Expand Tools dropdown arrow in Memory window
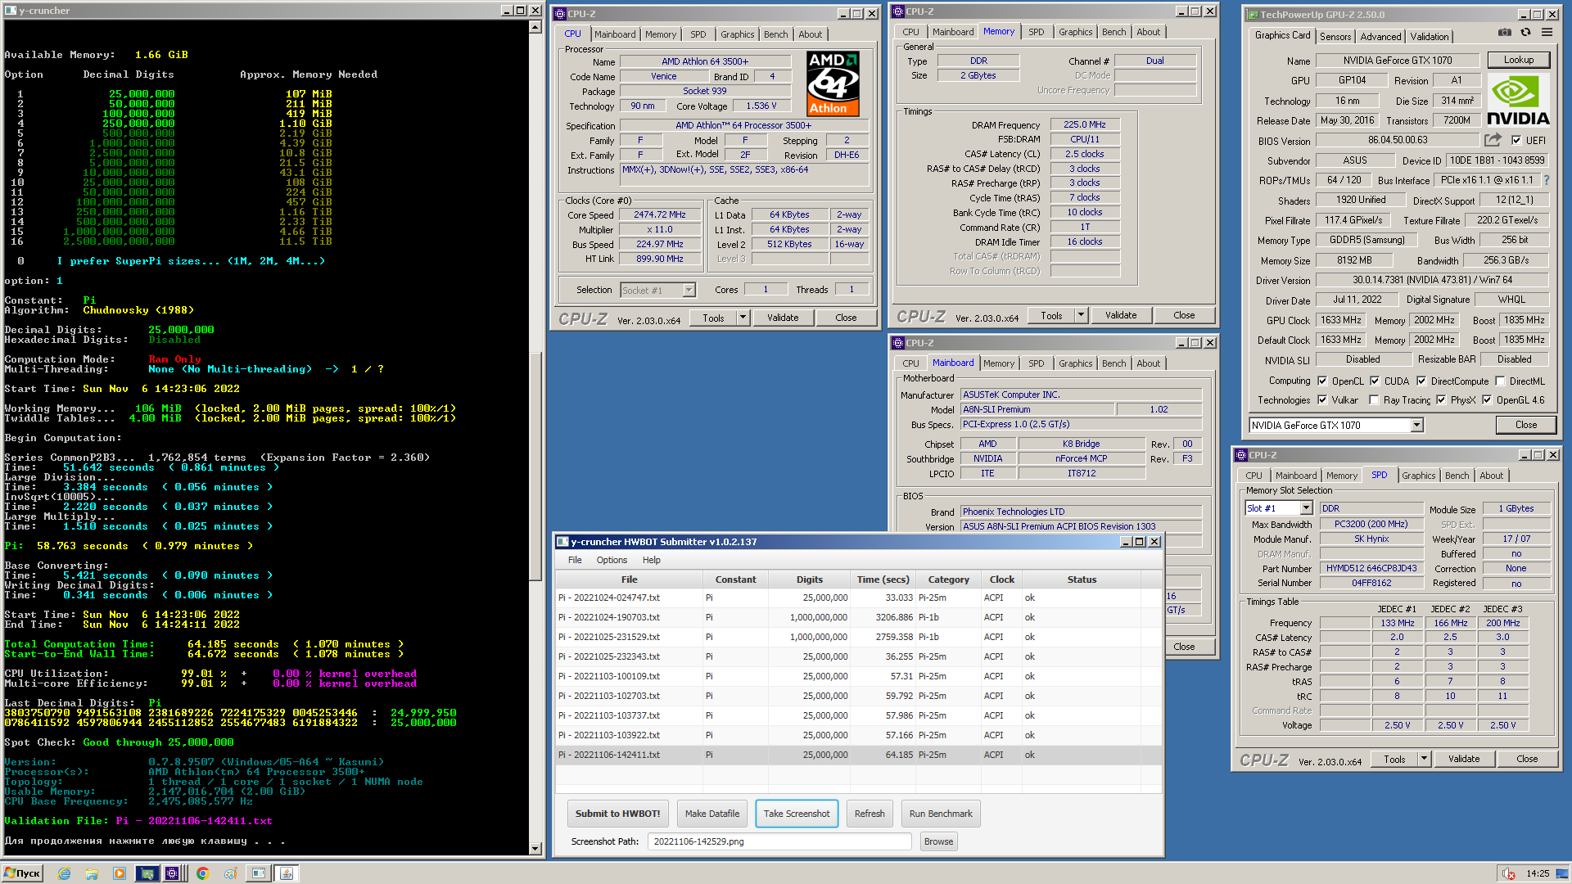1572x884 pixels. (x=1081, y=315)
